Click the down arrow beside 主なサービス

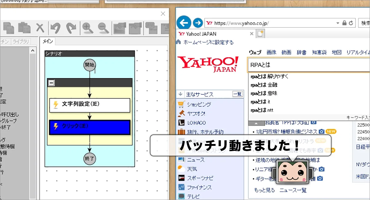tap(181, 94)
